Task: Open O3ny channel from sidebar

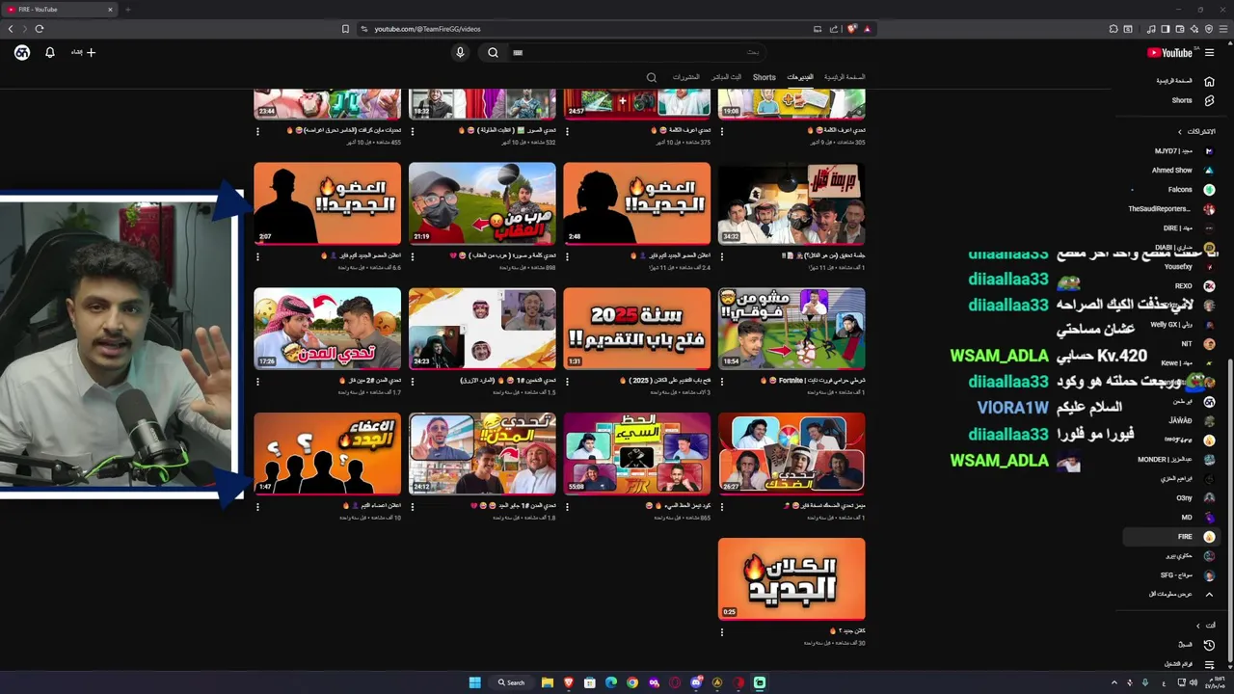Action: click(1184, 498)
